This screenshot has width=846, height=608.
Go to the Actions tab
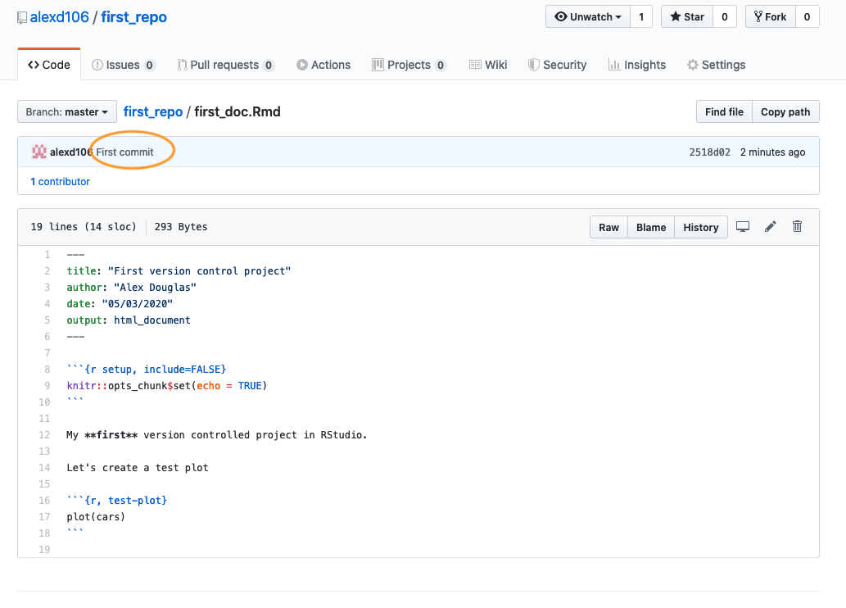click(x=323, y=65)
